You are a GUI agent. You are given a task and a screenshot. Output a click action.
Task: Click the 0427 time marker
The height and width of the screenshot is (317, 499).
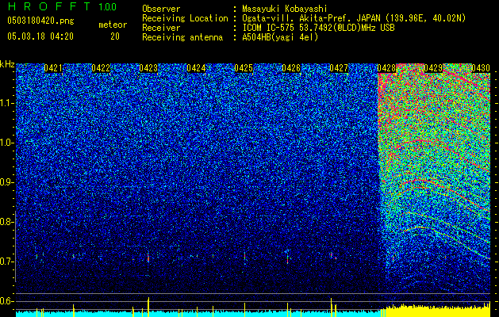pos(339,68)
